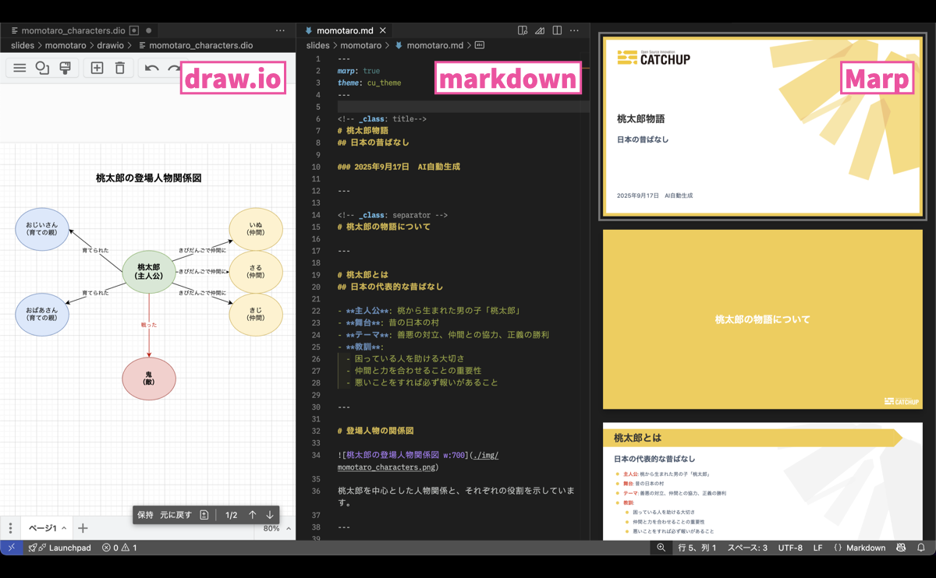Switch to the momotaro_characters.dio tab

click(x=73, y=30)
